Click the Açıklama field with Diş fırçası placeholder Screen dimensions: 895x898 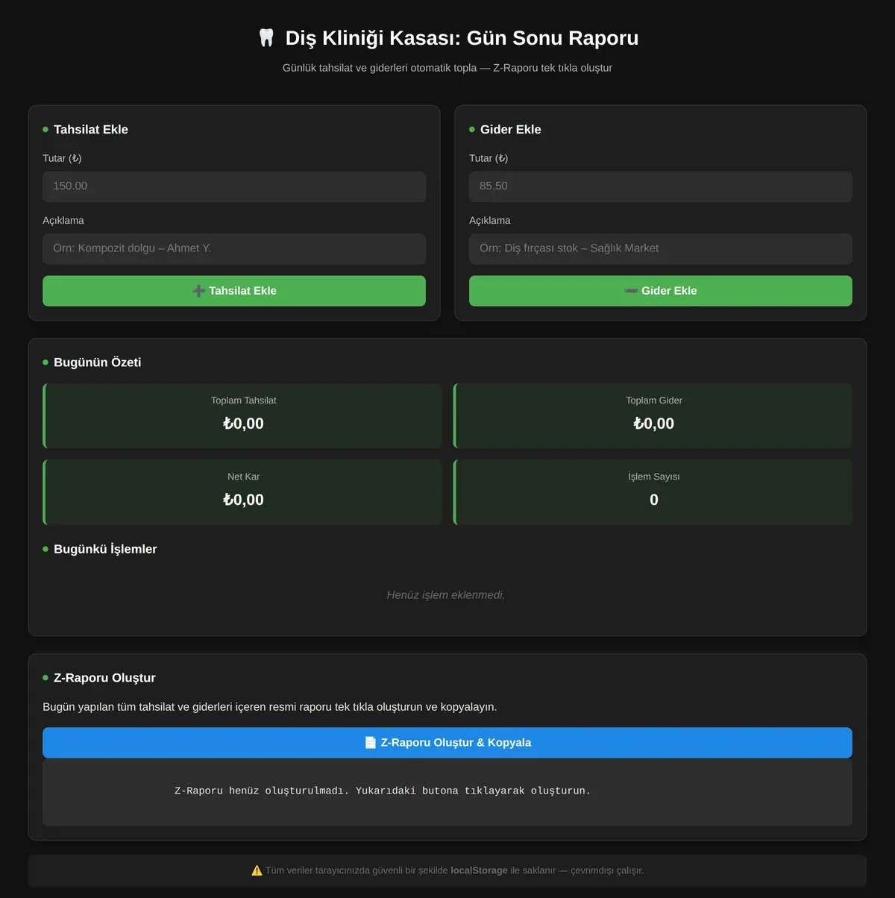661,248
